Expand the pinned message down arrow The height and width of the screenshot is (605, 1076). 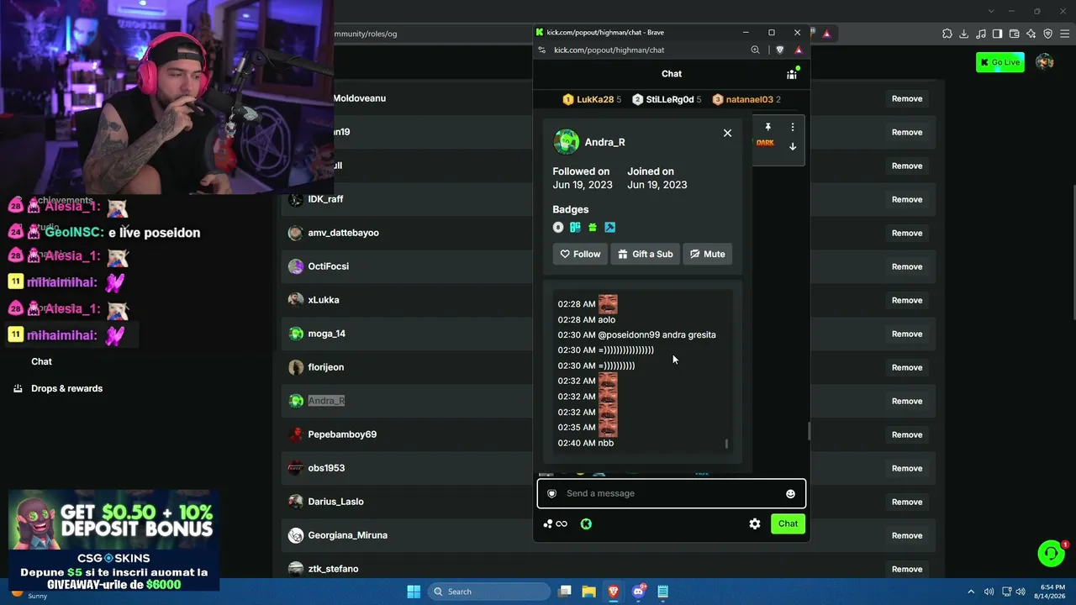tap(792, 146)
